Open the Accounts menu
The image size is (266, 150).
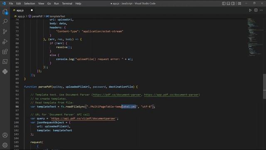(5, 135)
